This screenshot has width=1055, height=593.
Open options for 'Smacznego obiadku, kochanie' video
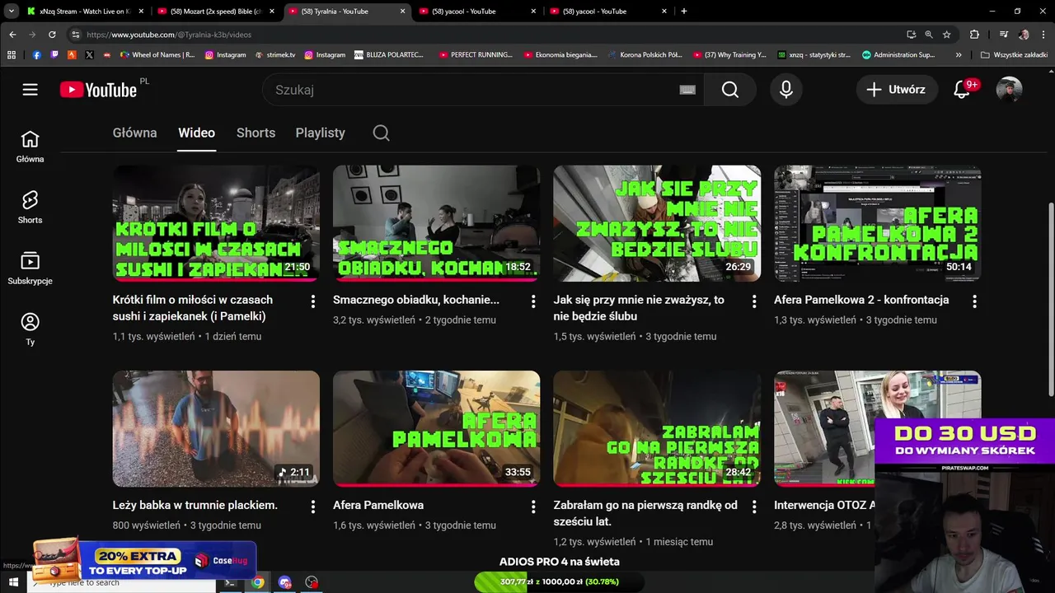pyautogui.click(x=533, y=301)
